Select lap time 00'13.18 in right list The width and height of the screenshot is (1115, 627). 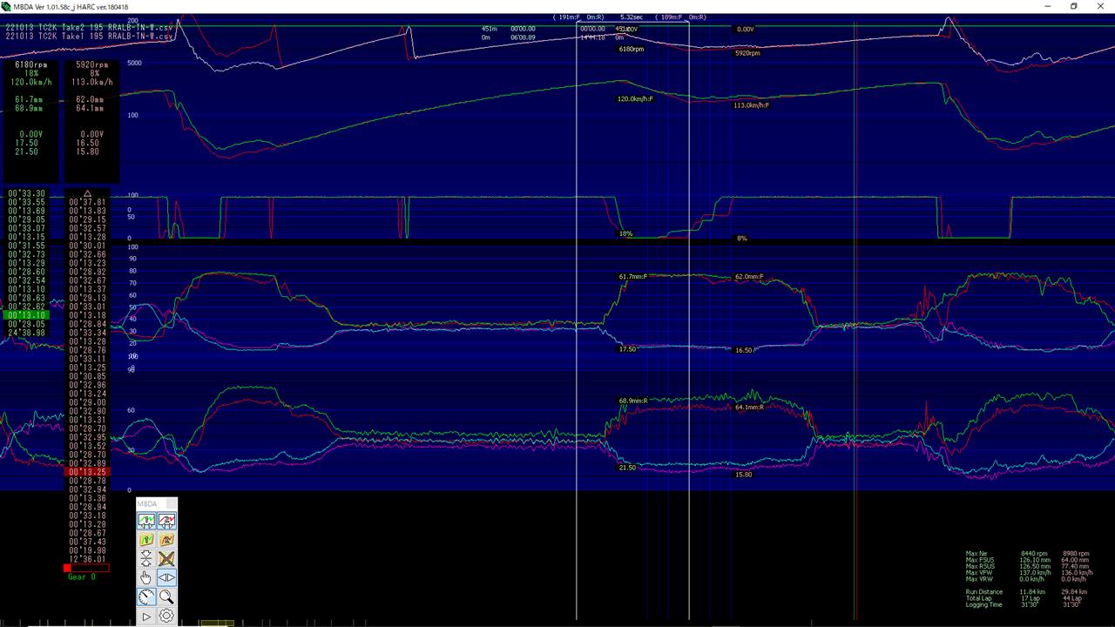(87, 315)
